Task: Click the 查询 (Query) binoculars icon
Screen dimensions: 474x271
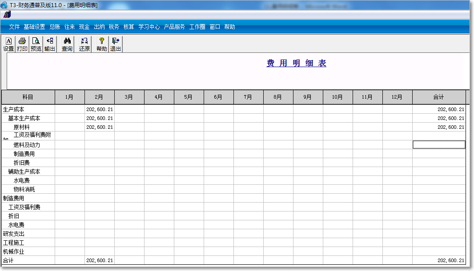Action: [67, 44]
